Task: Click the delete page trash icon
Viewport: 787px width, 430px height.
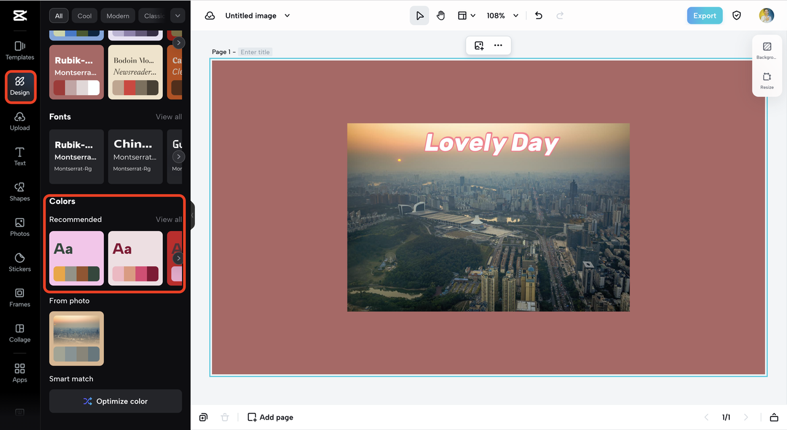Action: click(x=225, y=417)
